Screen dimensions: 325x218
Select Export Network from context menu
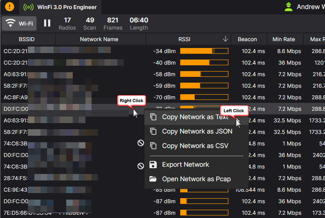(x=185, y=165)
